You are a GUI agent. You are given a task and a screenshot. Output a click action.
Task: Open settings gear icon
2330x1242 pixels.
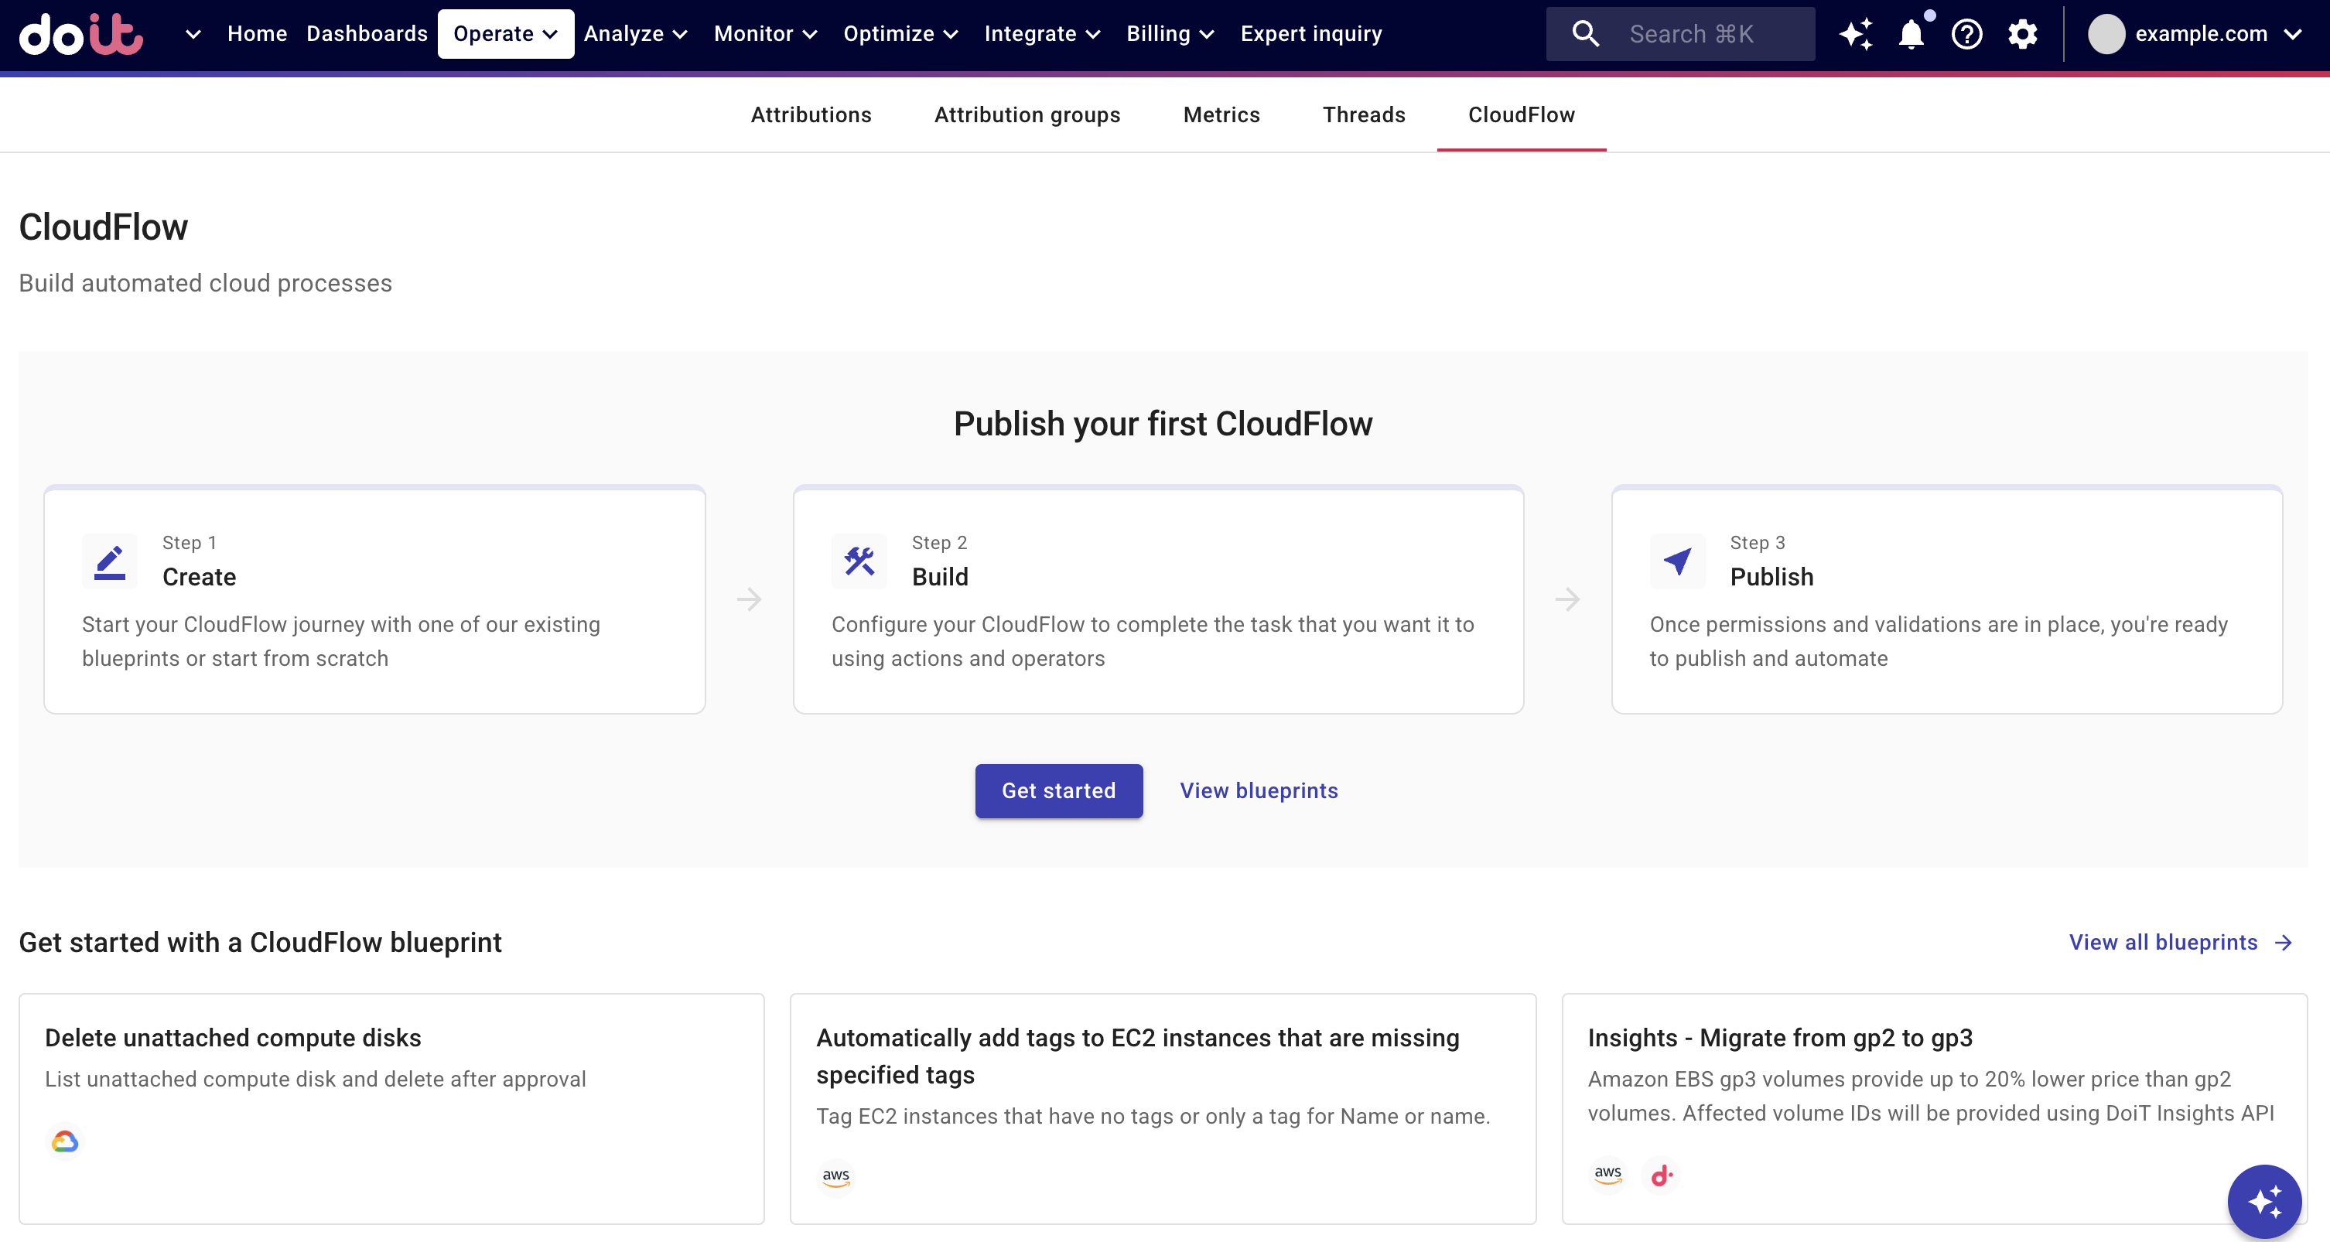tap(2022, 34)
